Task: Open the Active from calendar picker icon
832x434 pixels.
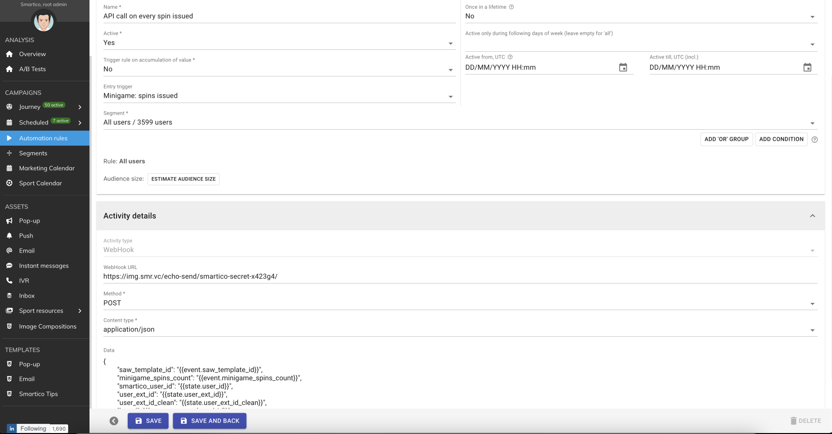Action: click(x=623, y=68)
